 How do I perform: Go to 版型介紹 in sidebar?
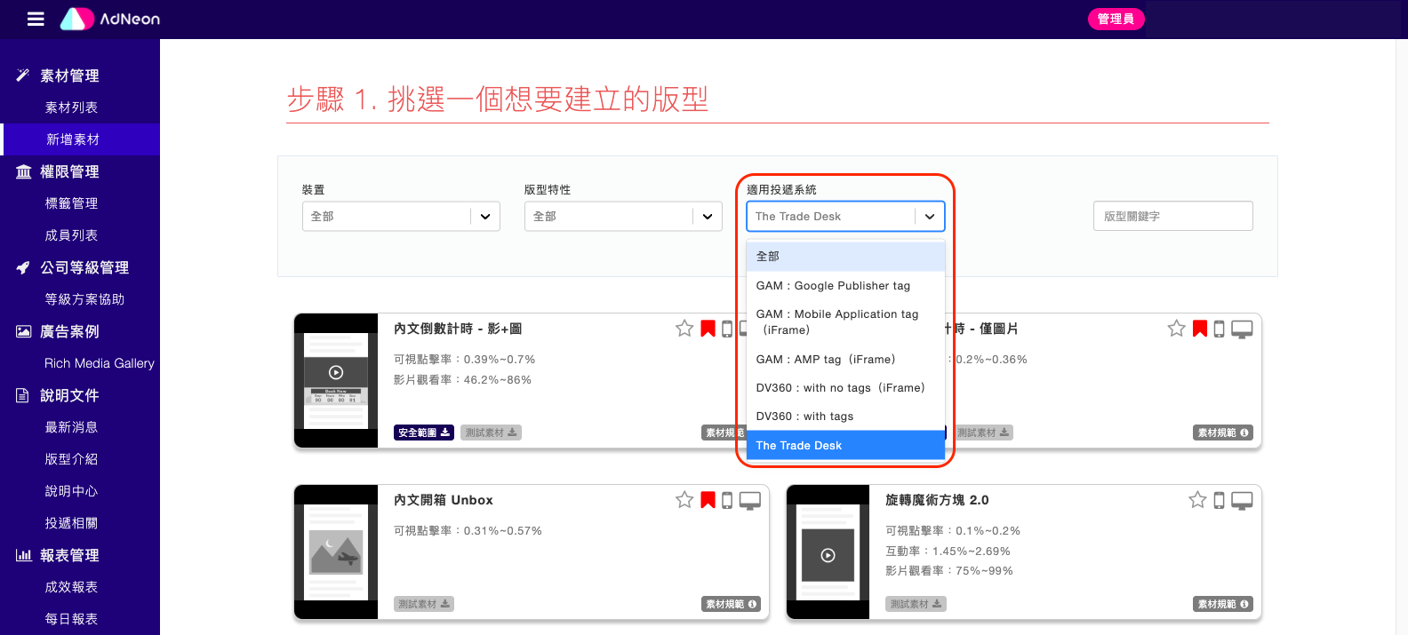tap(71, 459)
